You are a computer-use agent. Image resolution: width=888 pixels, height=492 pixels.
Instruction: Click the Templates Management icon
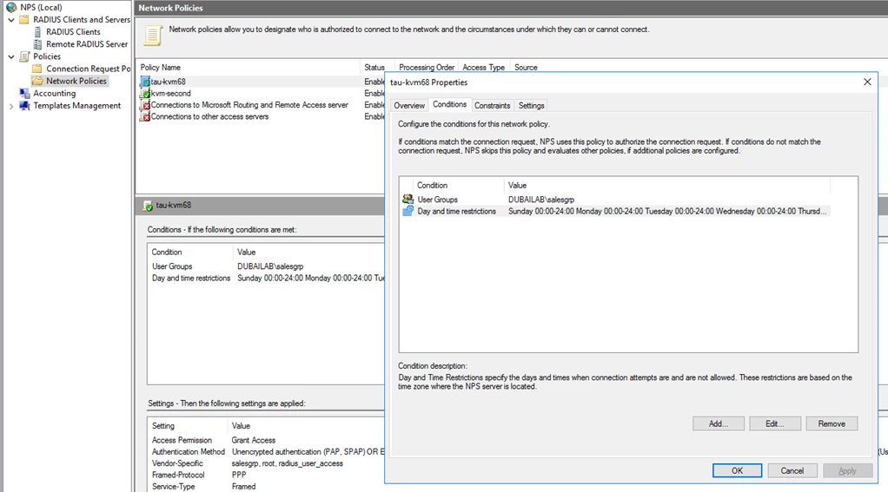click(24, 106)
